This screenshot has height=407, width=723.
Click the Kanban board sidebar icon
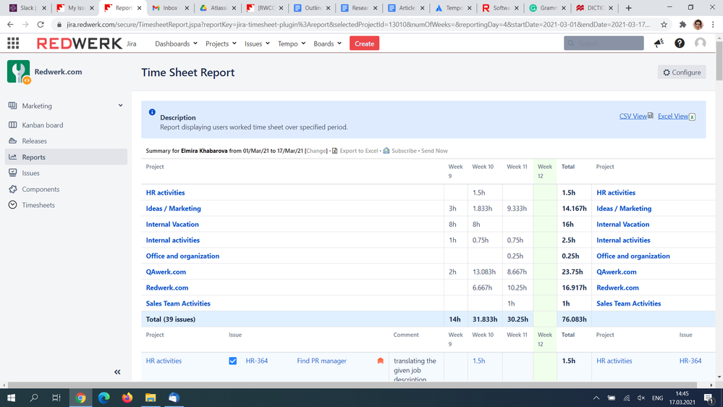(13, 125)
